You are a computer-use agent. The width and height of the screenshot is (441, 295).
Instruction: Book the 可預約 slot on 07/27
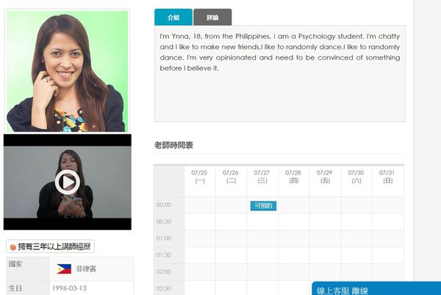(262, 205)
